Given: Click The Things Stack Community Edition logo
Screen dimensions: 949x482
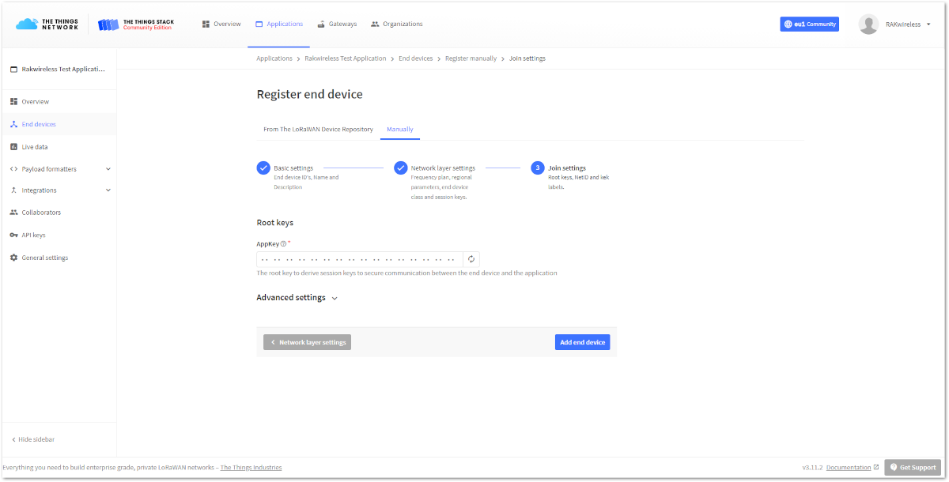Looking at the screenshot, I should [136, 24].
